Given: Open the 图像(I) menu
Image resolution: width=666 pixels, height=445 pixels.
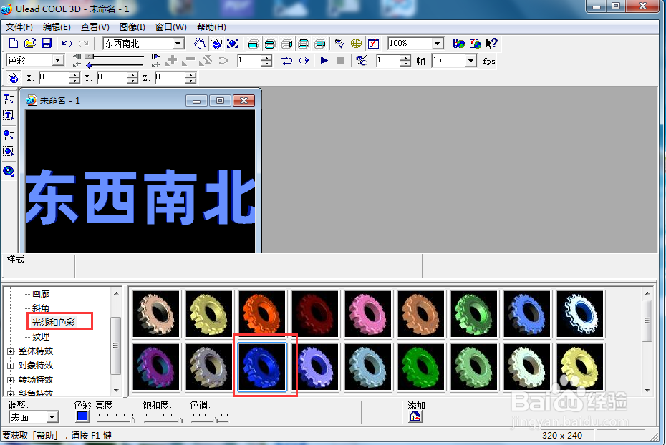Looking at the screenshot, I should pyautogui.click(x=132, y=27).
